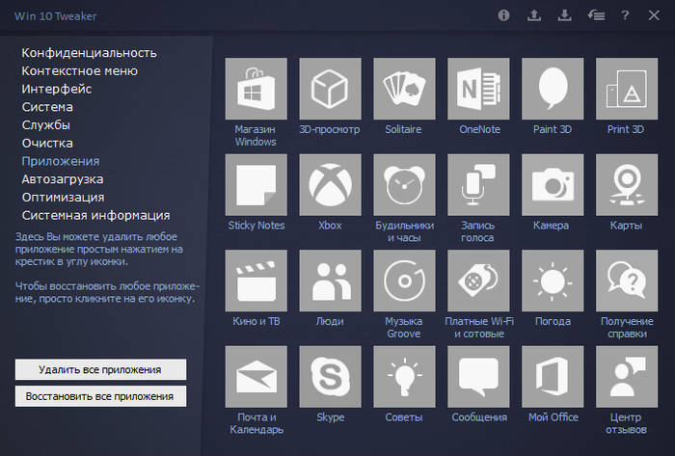Viewport: 675px width, 456px height.
Task: Select the Solitaire cards icon
Action: tap(404, 89)
